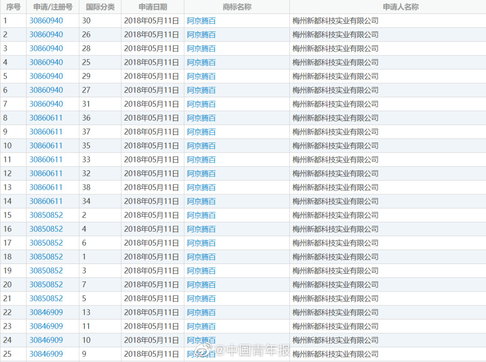Open application number 30860940 in row 7

[46, 104]
